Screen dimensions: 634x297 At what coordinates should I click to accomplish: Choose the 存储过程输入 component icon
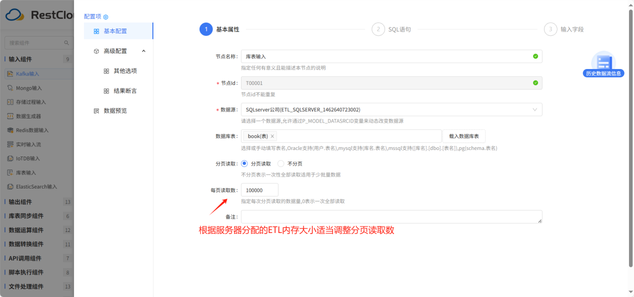coord(10,102)
